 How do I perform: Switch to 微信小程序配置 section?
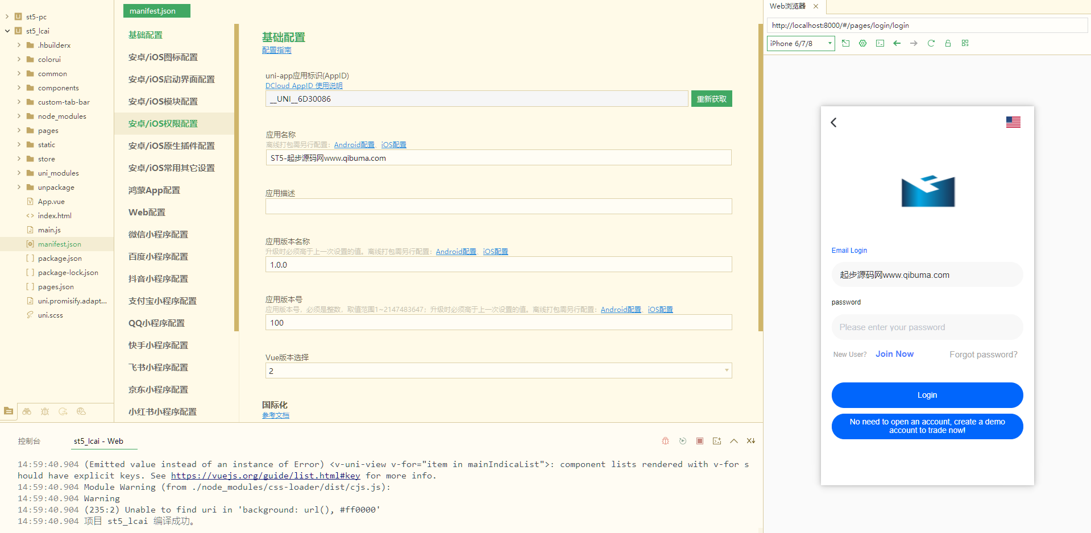[x=158, y=234]
